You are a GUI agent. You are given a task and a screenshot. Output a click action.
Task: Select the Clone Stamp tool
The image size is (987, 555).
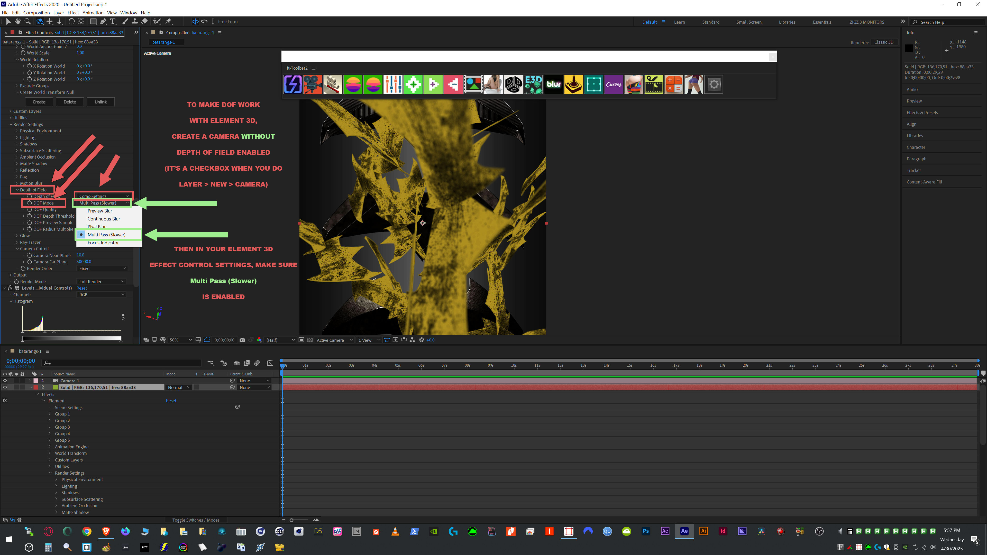[135, 21]
